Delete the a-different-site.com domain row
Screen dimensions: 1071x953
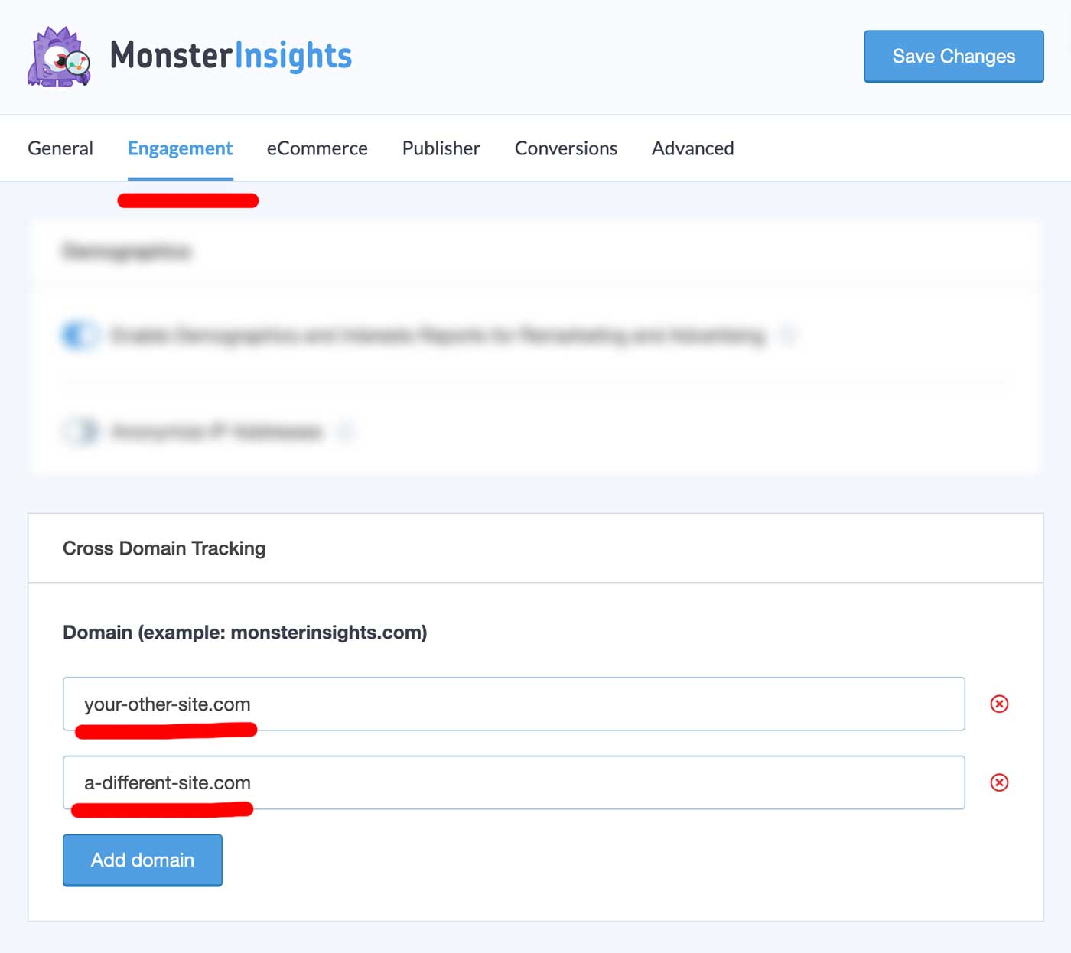tap(999, 782)
